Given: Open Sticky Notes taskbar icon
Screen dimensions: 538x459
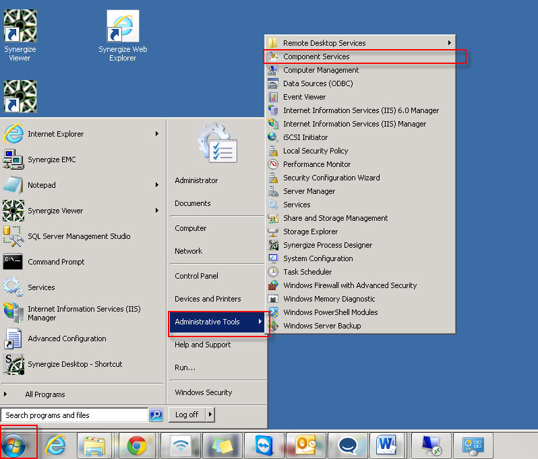Looking at the screenshot, I should point(222,446).
